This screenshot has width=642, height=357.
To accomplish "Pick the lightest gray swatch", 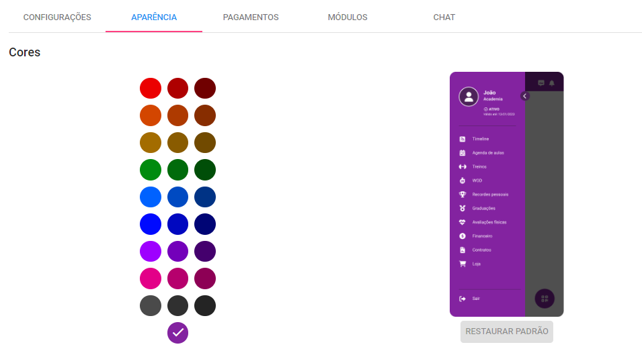I will click(x=151, y=306).
